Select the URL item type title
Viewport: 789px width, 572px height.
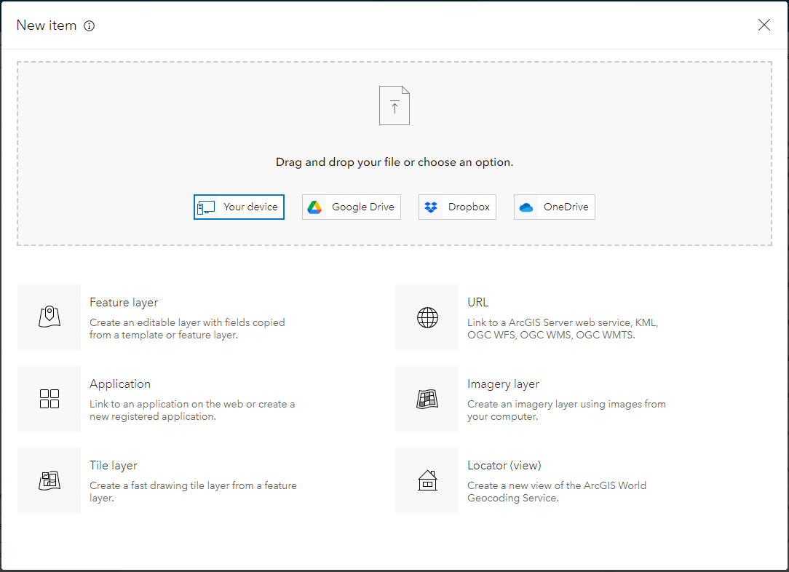(x=478, y=302)
